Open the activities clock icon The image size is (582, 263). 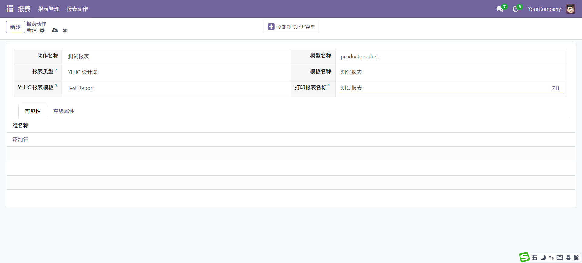pos(515,9)
